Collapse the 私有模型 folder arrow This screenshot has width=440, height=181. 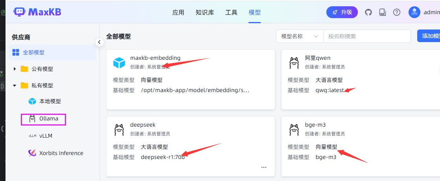[15, 85]
